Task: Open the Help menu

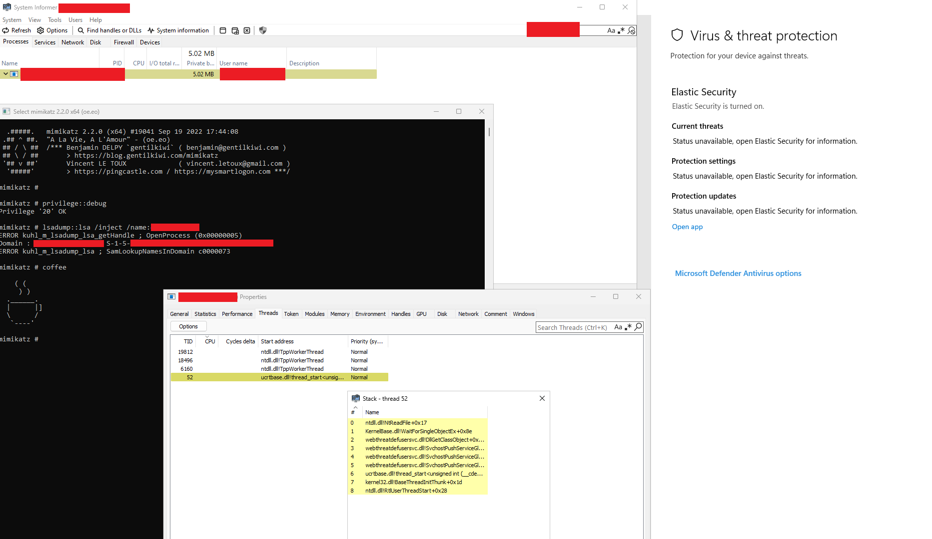Action: 95,20
